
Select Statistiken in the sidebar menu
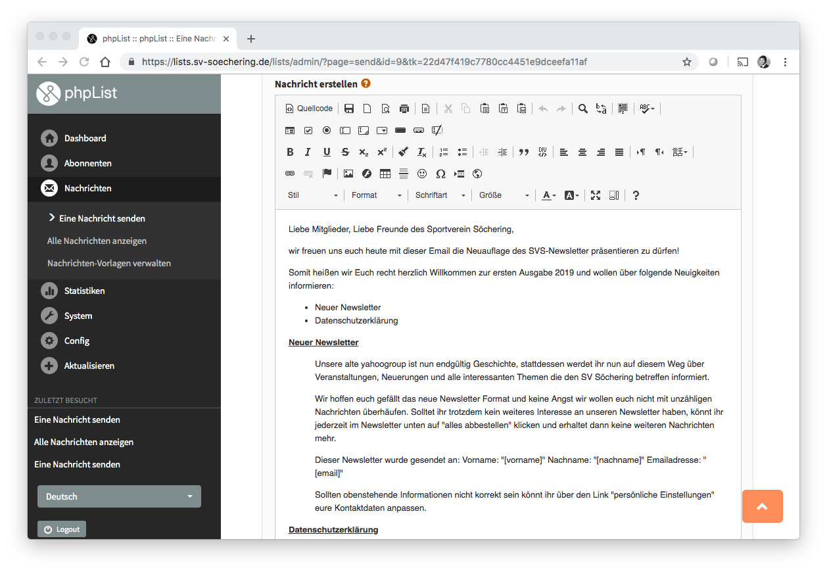tap(84, 291)
